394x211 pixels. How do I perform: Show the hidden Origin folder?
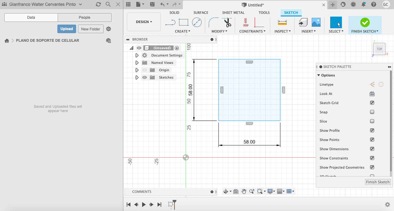click(144, 70)
